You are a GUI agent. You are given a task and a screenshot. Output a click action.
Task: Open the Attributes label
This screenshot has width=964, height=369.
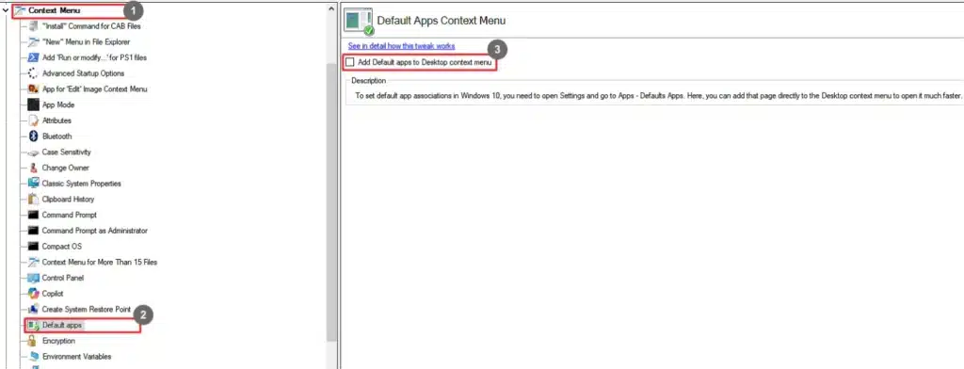[56, 120]
